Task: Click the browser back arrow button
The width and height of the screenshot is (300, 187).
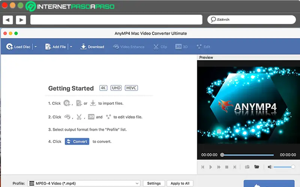Action: coord(7,20)
